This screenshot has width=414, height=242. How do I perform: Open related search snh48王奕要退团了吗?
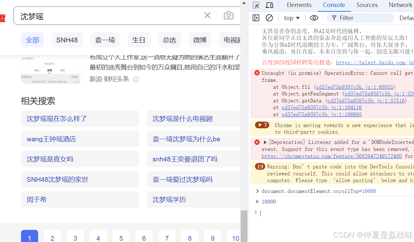click(x=193, y=159)
